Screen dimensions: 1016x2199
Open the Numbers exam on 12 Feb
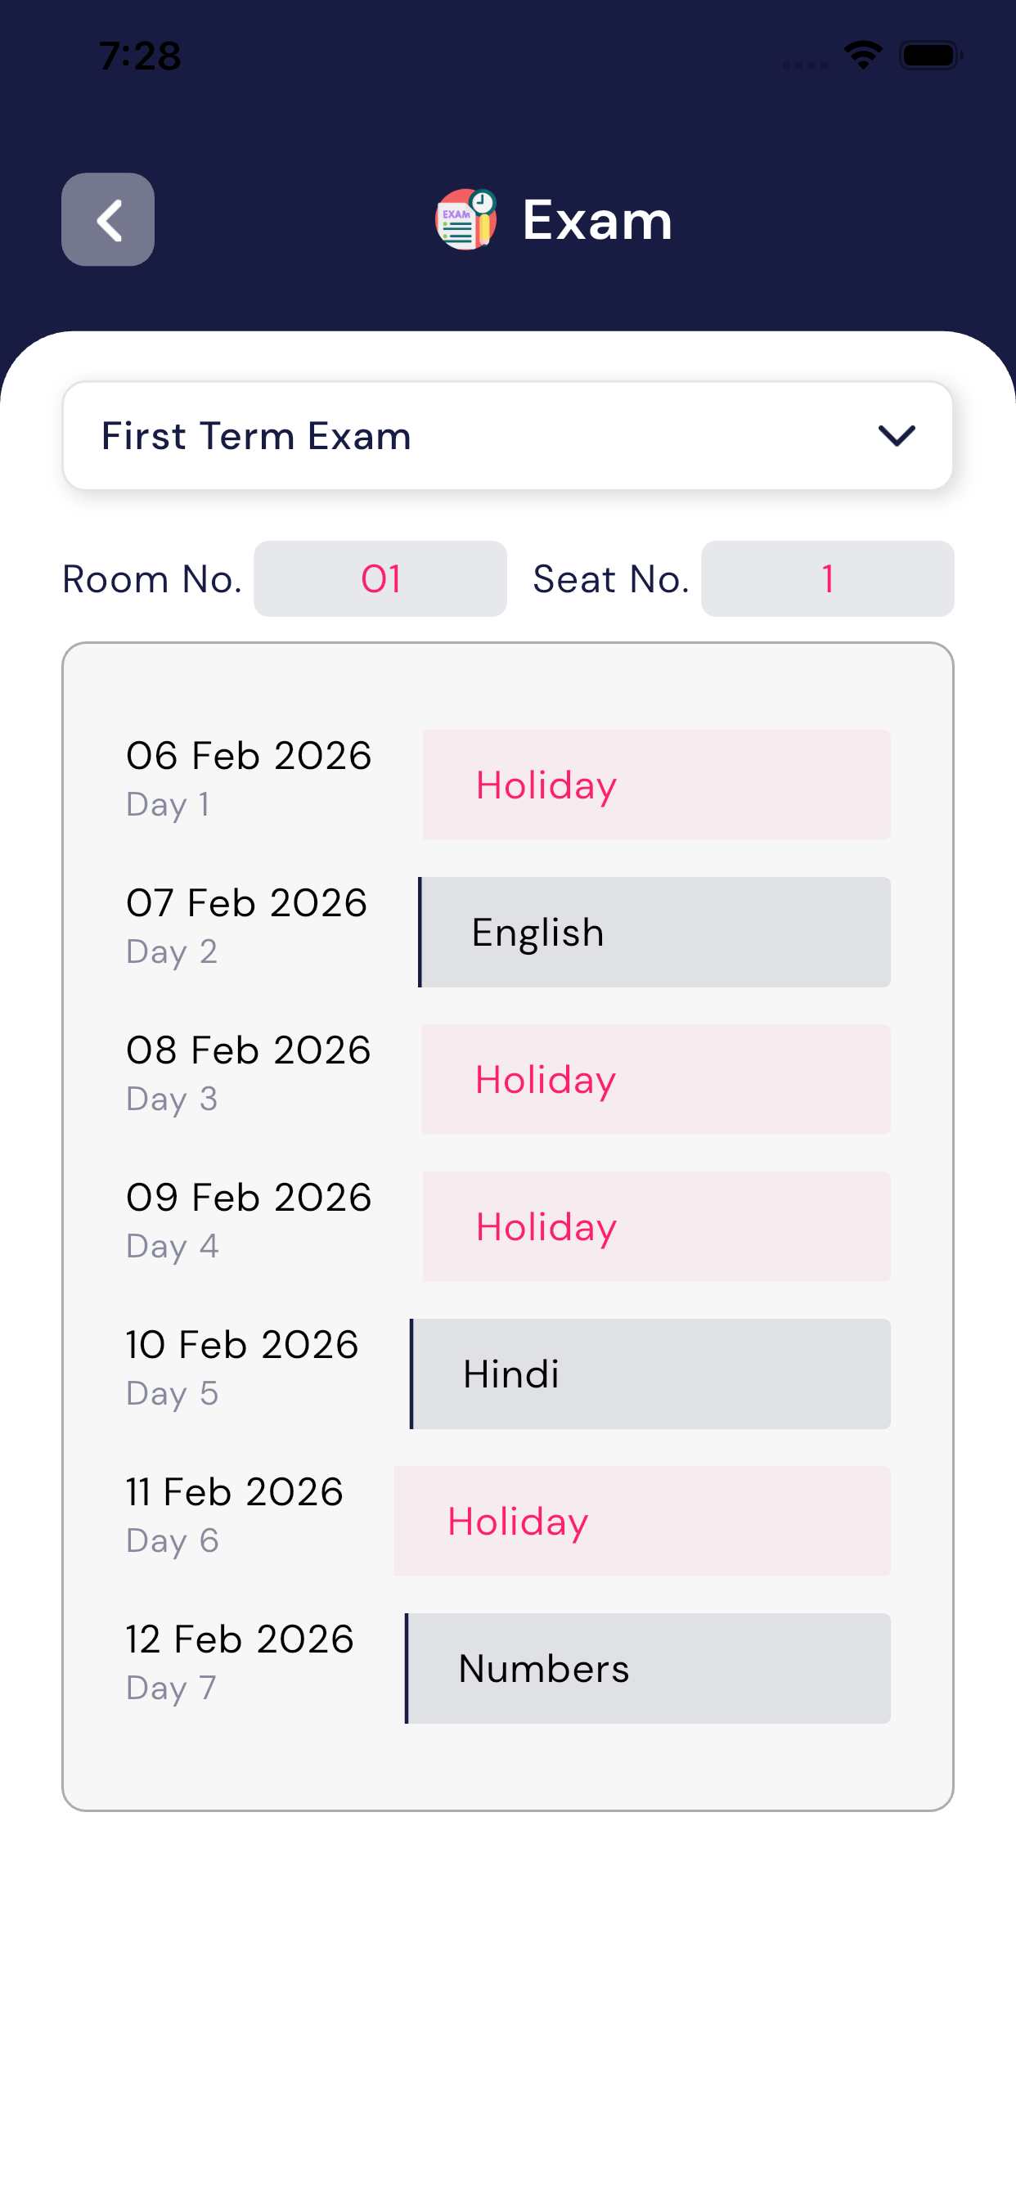(648, 1668)
